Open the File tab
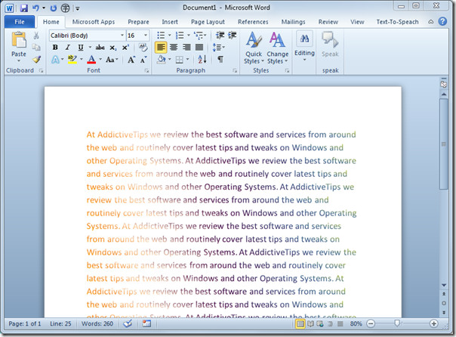The height and width of the screenshot is (337, 456). coord(20,22)
